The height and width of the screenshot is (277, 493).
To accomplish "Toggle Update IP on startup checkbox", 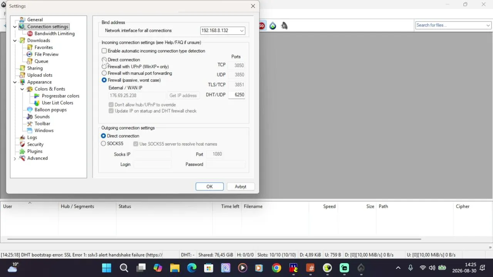I will [111, 111].
